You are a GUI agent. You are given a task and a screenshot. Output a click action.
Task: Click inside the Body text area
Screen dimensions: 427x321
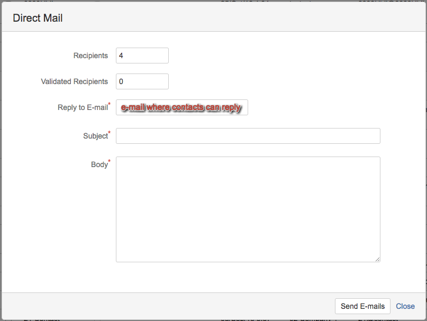click(x=248, y=209)
